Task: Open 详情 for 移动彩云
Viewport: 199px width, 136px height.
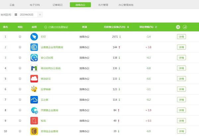Action: click(x=181, y=79)
